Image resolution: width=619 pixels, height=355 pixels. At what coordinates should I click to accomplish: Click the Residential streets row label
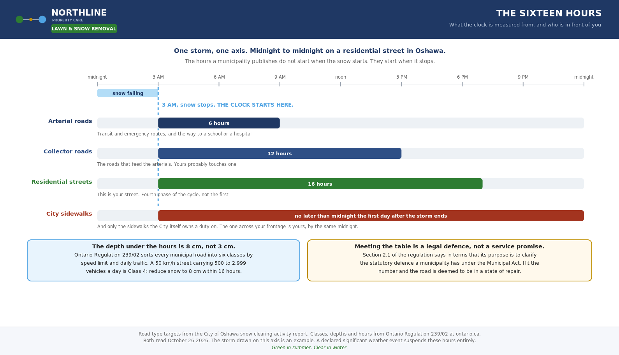(x=62, y=182)
